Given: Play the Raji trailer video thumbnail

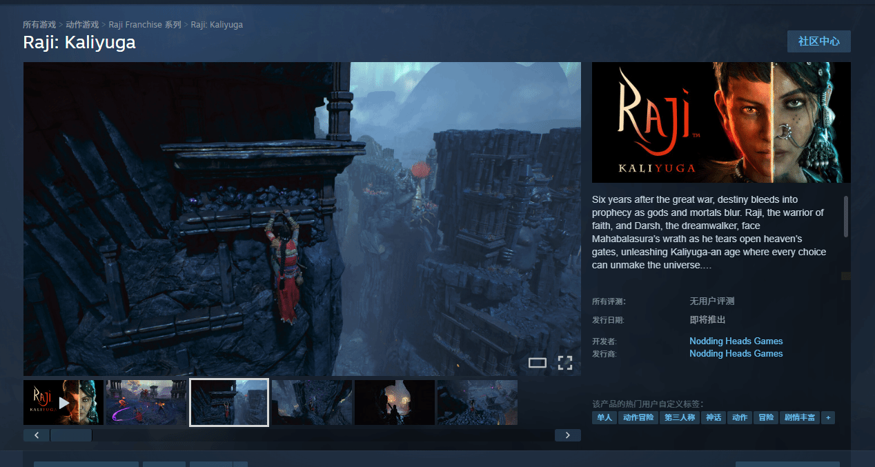Looking at the screenshot, I should coord(63,402).
